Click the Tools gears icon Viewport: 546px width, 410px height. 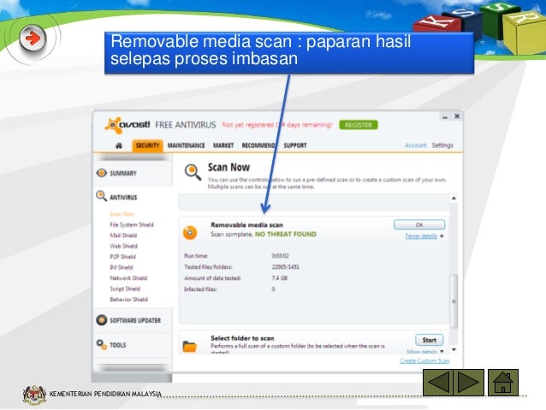[x=101, y=344]
